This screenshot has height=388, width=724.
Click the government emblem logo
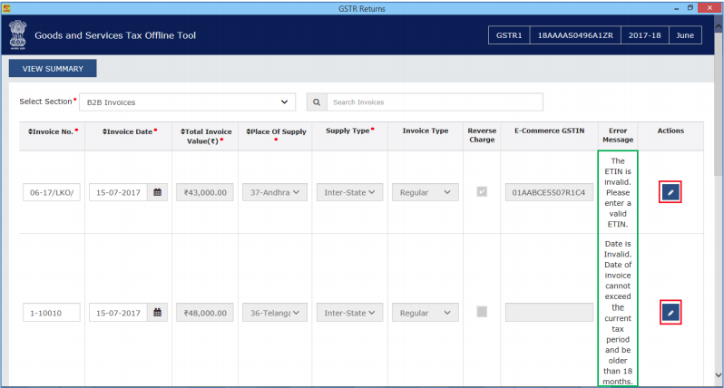pos(18,34)
